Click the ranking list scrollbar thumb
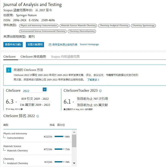Screen dimensions: 166x167 pyautogui.click(x=74, y=141)
